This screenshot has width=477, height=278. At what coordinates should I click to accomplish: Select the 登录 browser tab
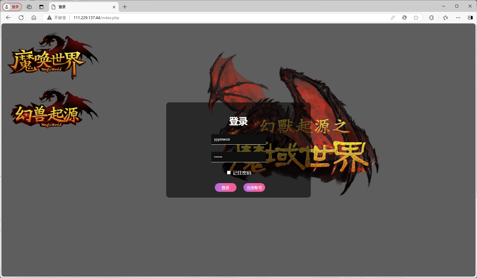point(83,7)
